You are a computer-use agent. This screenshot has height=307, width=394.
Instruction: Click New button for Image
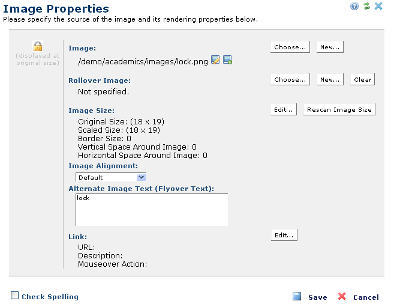(x=330, y=47)
